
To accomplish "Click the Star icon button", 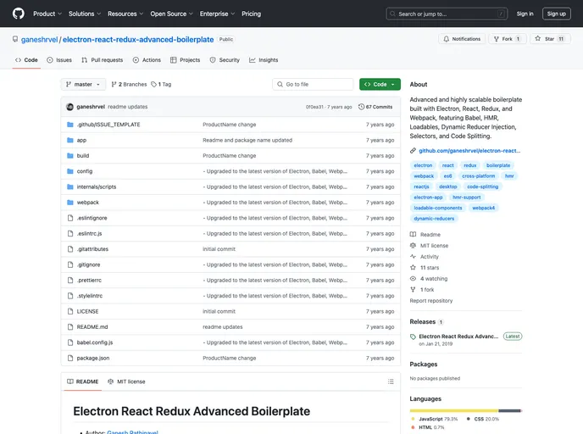I will [537, 39].
